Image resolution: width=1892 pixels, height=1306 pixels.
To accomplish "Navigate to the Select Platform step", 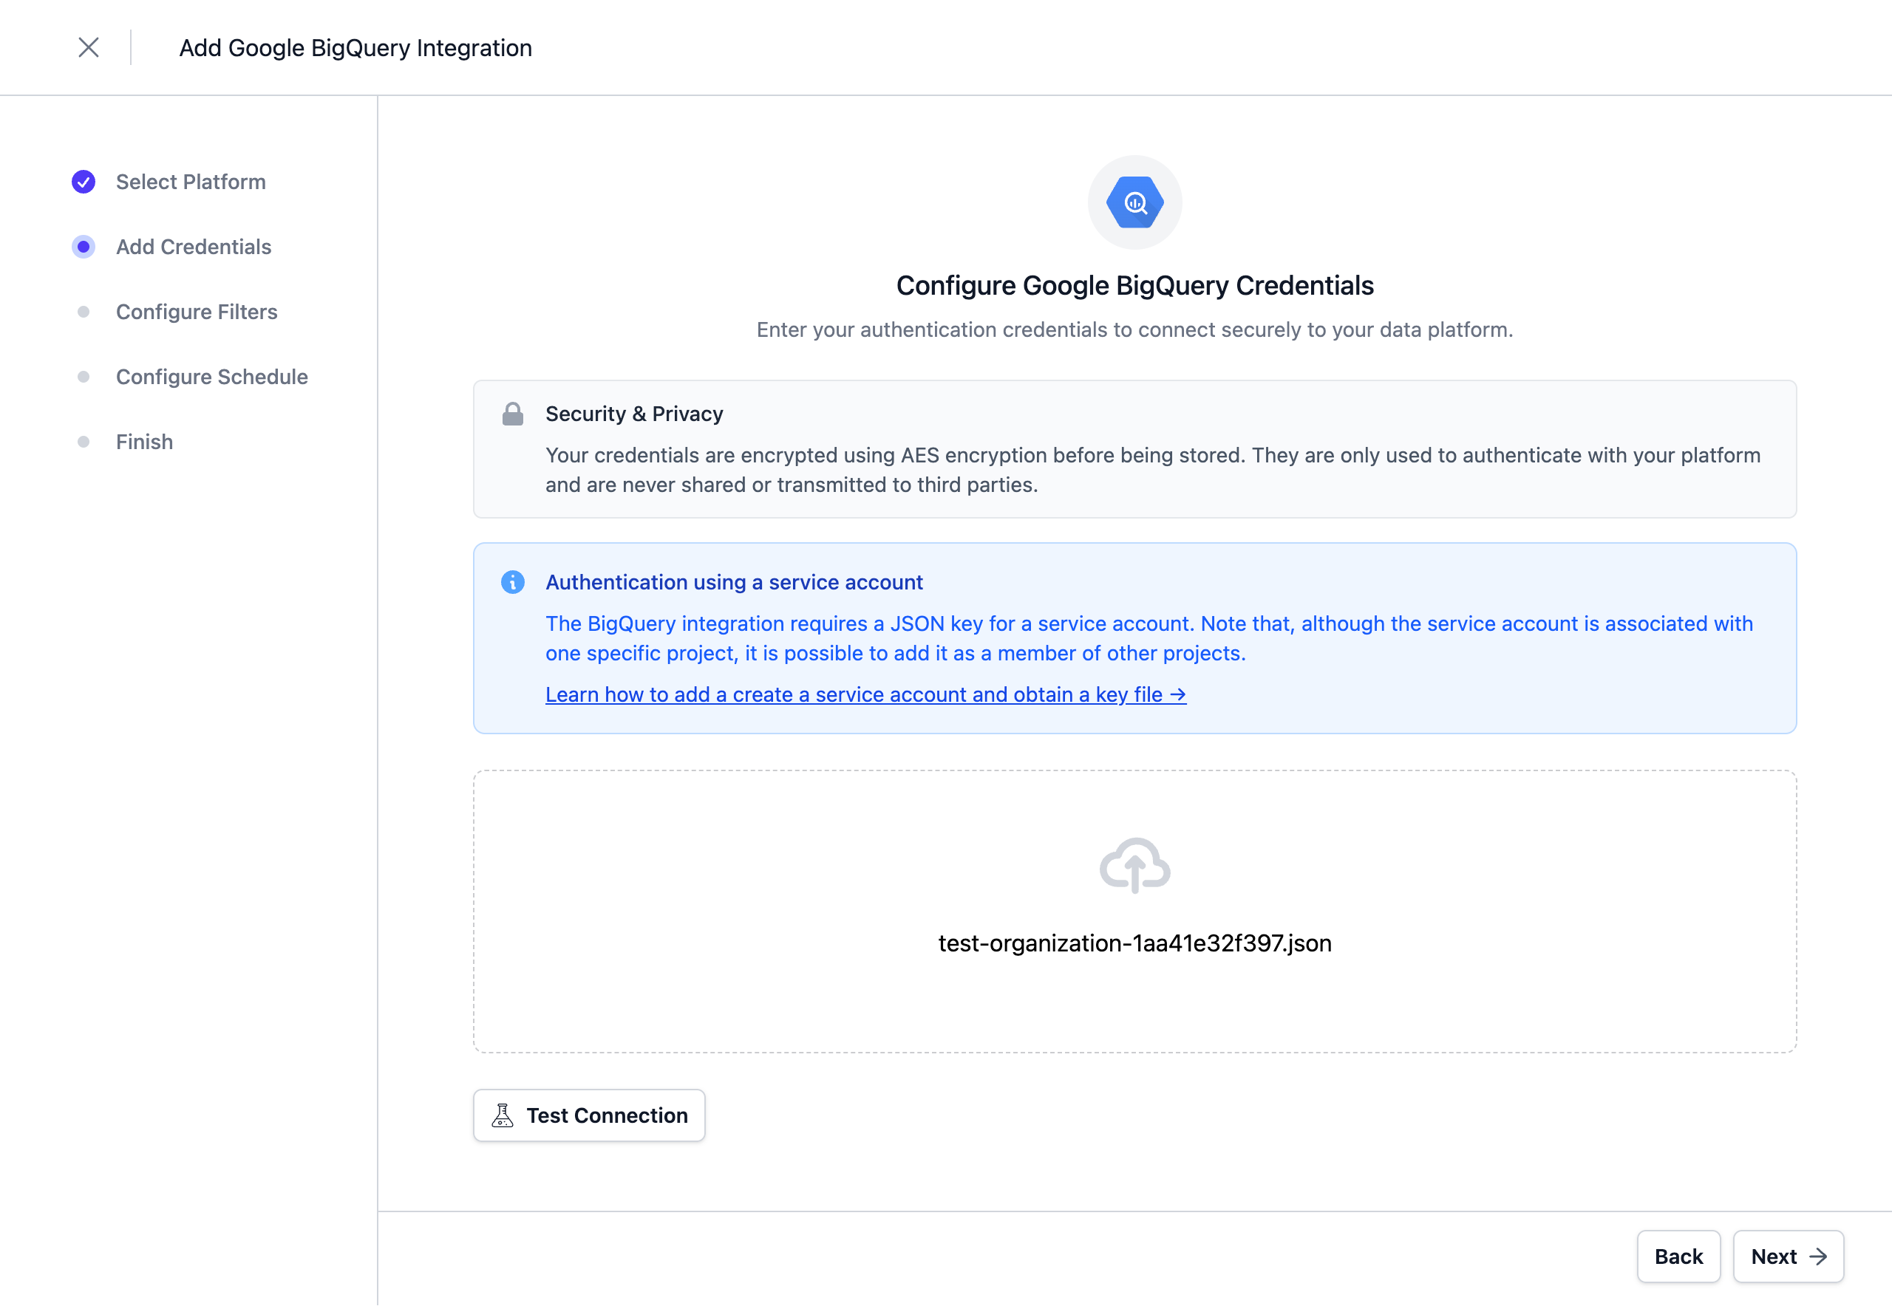I will (x=191, y=182).
